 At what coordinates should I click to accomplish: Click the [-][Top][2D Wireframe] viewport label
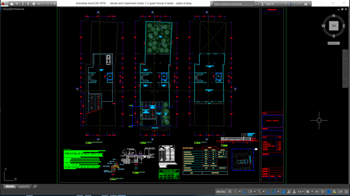point(13,9)
